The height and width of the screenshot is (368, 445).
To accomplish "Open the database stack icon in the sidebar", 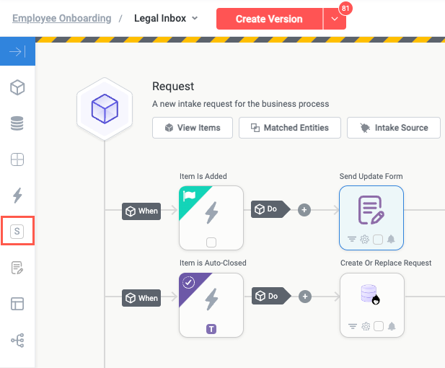I will pos(17,123).
